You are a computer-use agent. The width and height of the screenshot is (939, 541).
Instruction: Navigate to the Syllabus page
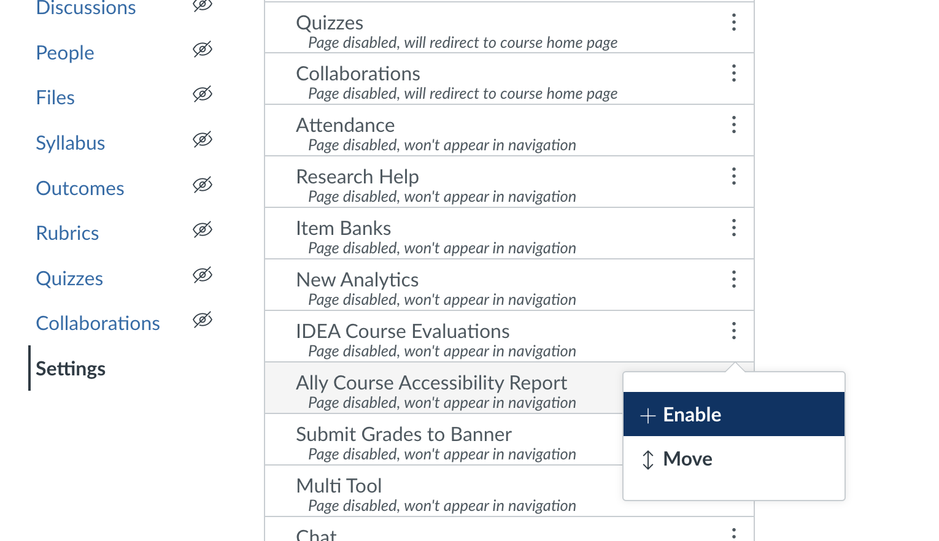(70, 143)
